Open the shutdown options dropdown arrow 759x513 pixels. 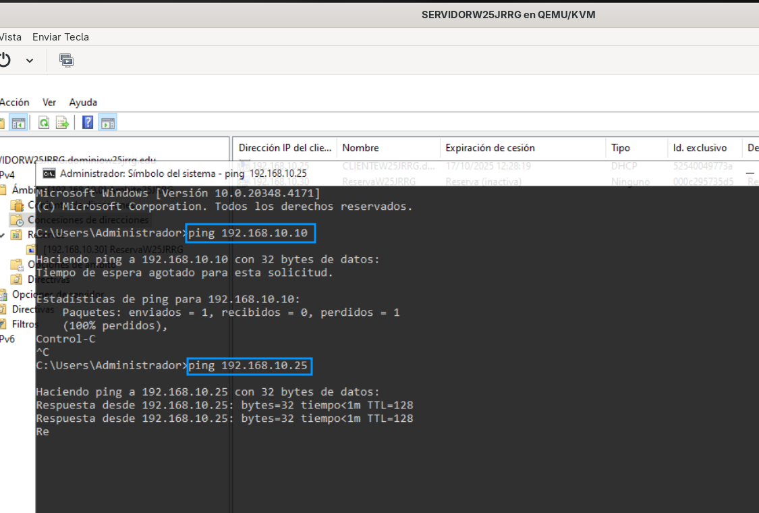click(30, 61)
